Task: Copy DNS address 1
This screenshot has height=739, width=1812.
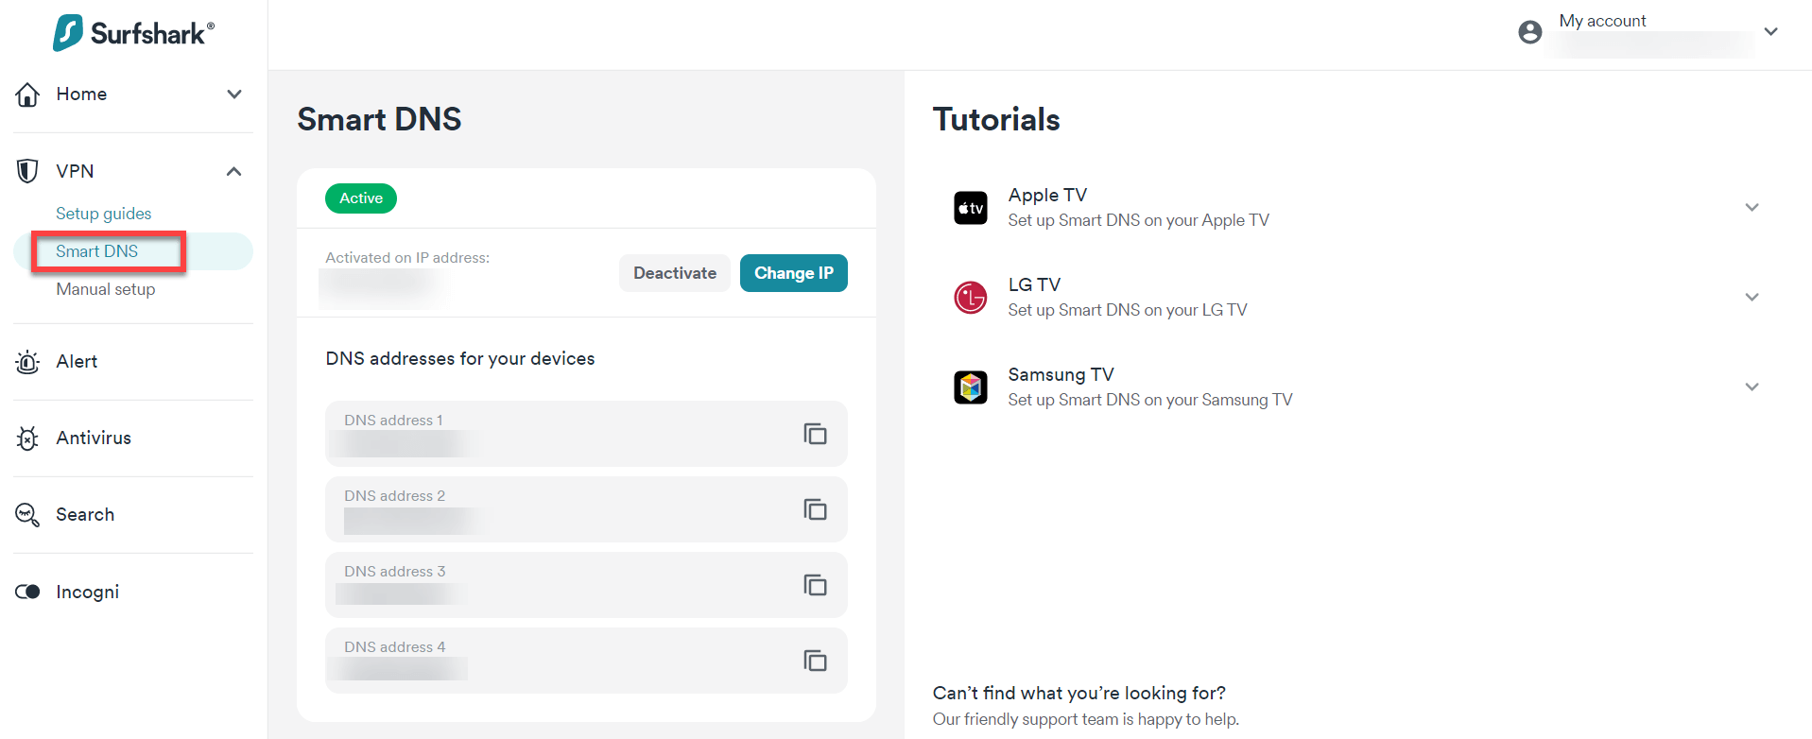Action: [815, 434]
